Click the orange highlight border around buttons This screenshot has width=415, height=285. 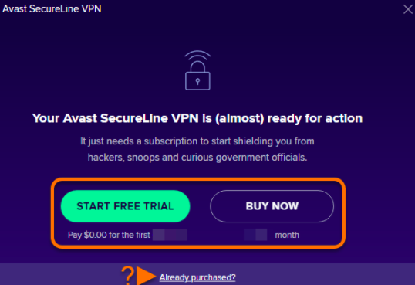coord(198,179)
